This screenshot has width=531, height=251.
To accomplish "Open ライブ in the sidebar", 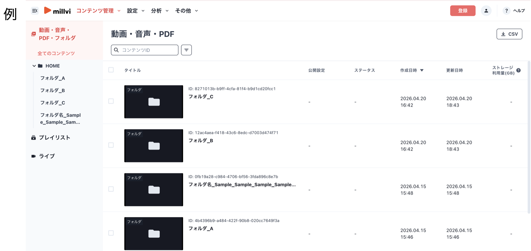I will 47,156.
